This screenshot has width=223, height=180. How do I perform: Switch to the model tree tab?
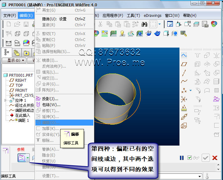(x=7, y=52)
